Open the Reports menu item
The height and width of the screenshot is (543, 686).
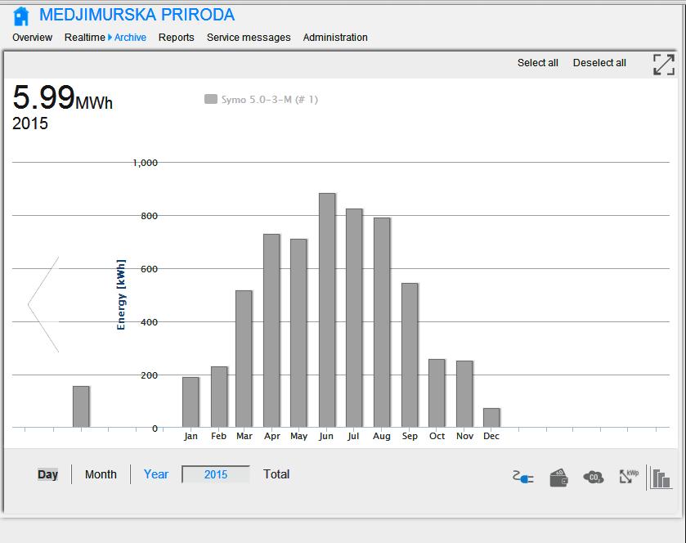(177, 38)
